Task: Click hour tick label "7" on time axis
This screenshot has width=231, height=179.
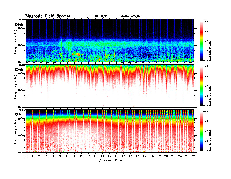Action: [x=75, y=156]
